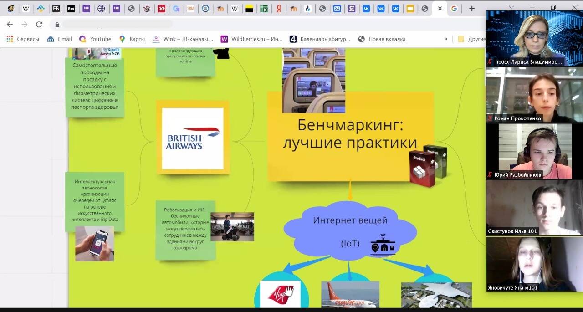This screenshot has height=312, width=583.
Task: Open the WildBerries.ru bookmark
Action: click(251, 39)
